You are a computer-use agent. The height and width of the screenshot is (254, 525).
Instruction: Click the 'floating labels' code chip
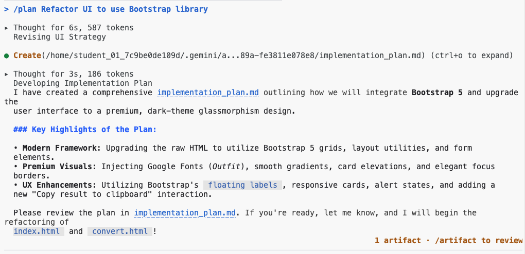[x=243, y=185]
